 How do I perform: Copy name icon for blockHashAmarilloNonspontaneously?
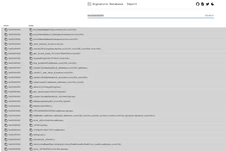click(x=31, y=35)
